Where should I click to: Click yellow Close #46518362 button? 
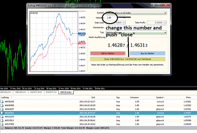(x=128, y=59)
